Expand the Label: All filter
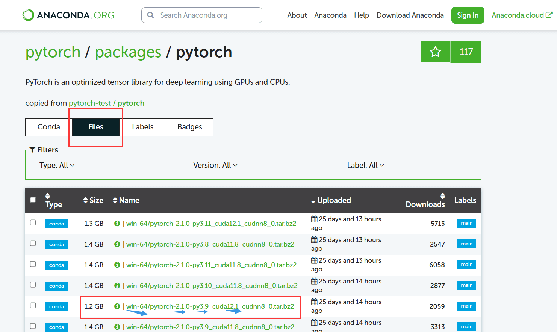The width and height of the screenshot is (557, 332). 366,165
